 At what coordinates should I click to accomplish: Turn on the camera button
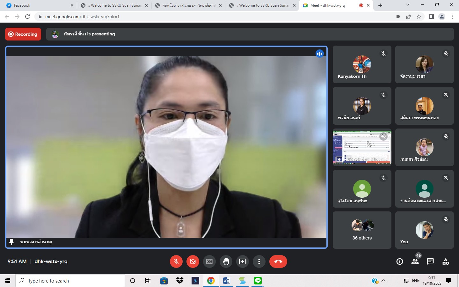click(x=193, y=261)
